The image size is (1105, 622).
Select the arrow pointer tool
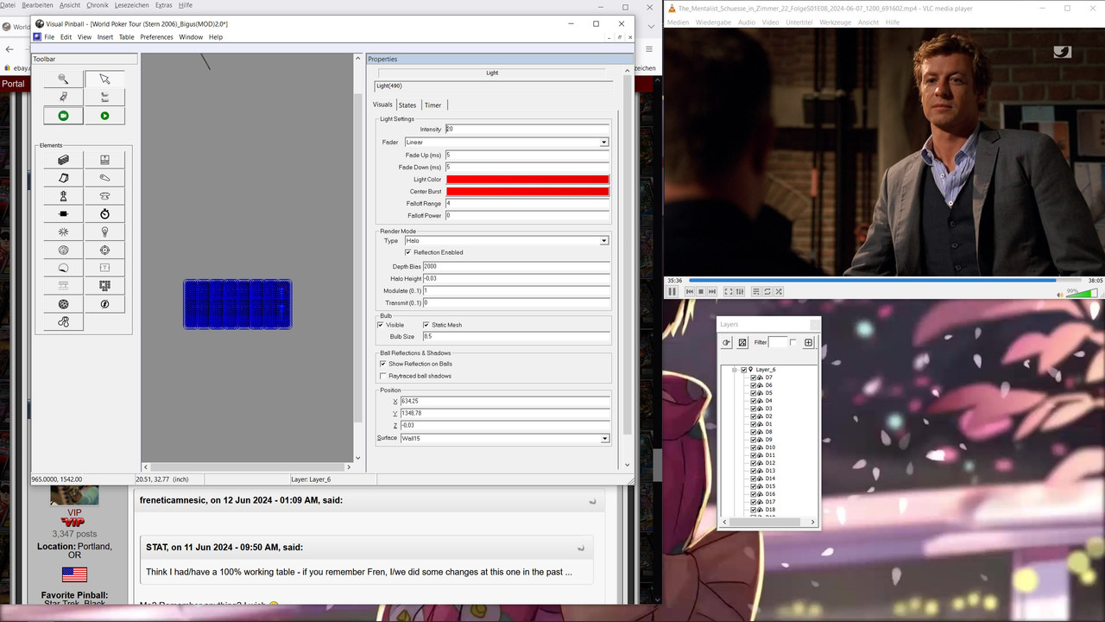pyautogui.click(x=104, y=79)
